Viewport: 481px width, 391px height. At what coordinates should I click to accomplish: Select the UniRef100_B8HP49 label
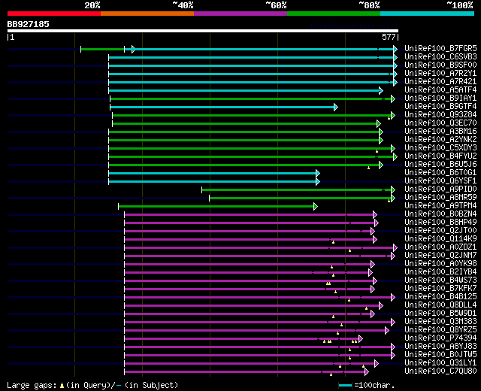tap(440, 223)
